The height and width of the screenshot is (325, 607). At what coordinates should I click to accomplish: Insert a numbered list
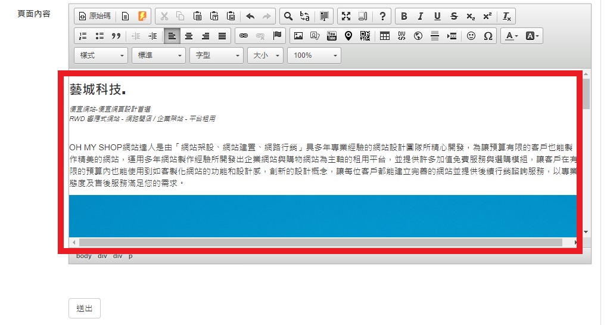83,36
